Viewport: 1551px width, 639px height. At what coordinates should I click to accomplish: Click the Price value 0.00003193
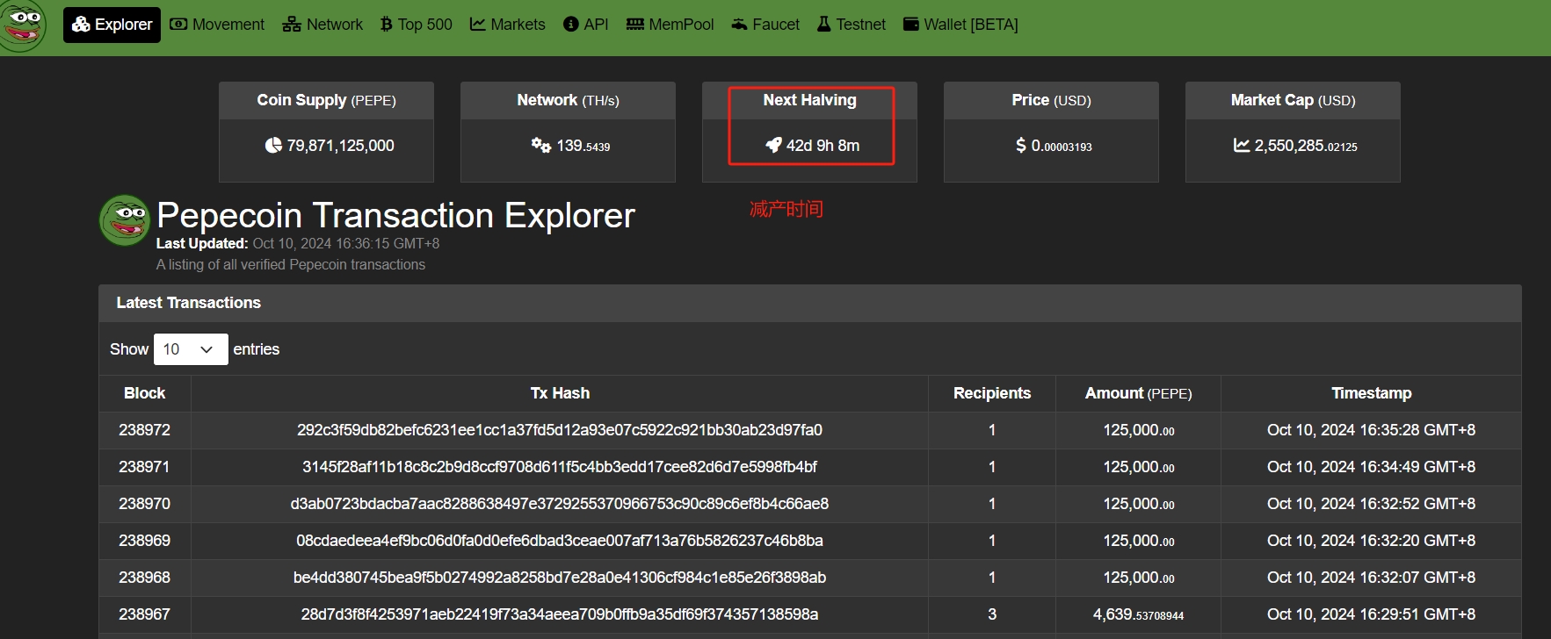pos(1062,146)
